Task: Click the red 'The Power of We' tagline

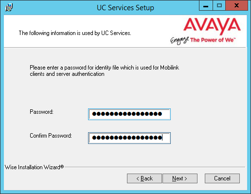Action: click(x=213, y=40)
